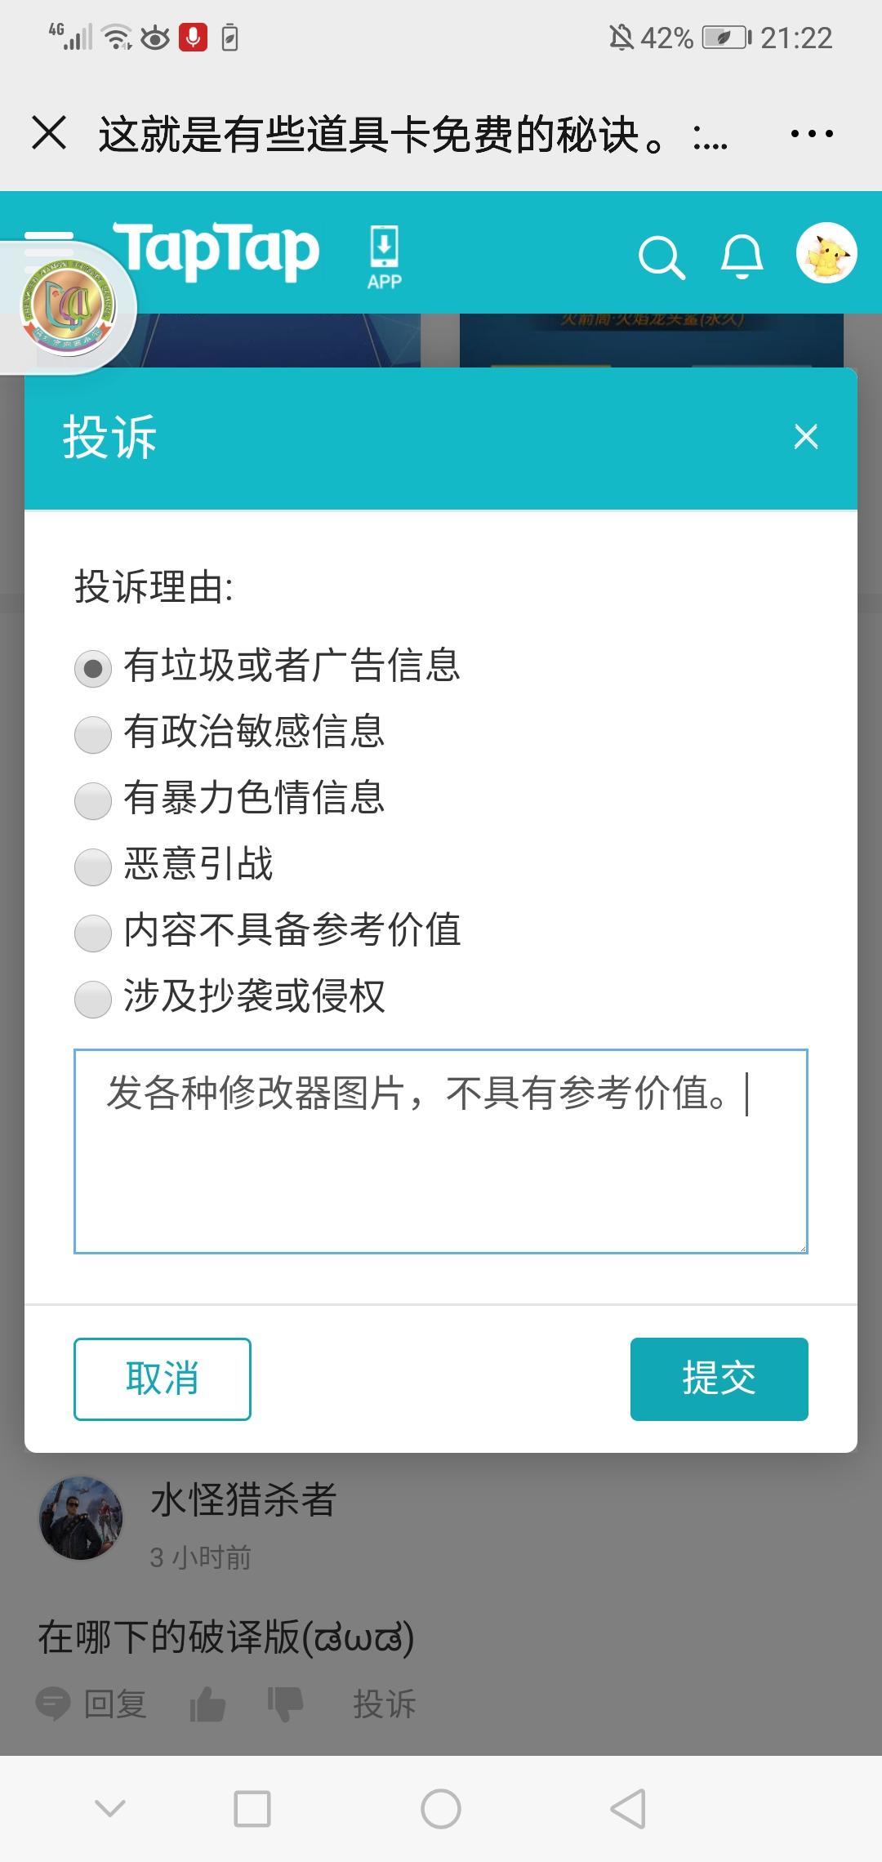The image size is (882, 1862).
Task: Select 有暴力色情信息 radio option
Action: (x=93, y=801)
